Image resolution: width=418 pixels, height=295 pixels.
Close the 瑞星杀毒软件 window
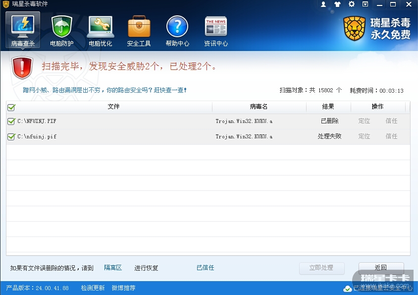(x=409, y=4)
